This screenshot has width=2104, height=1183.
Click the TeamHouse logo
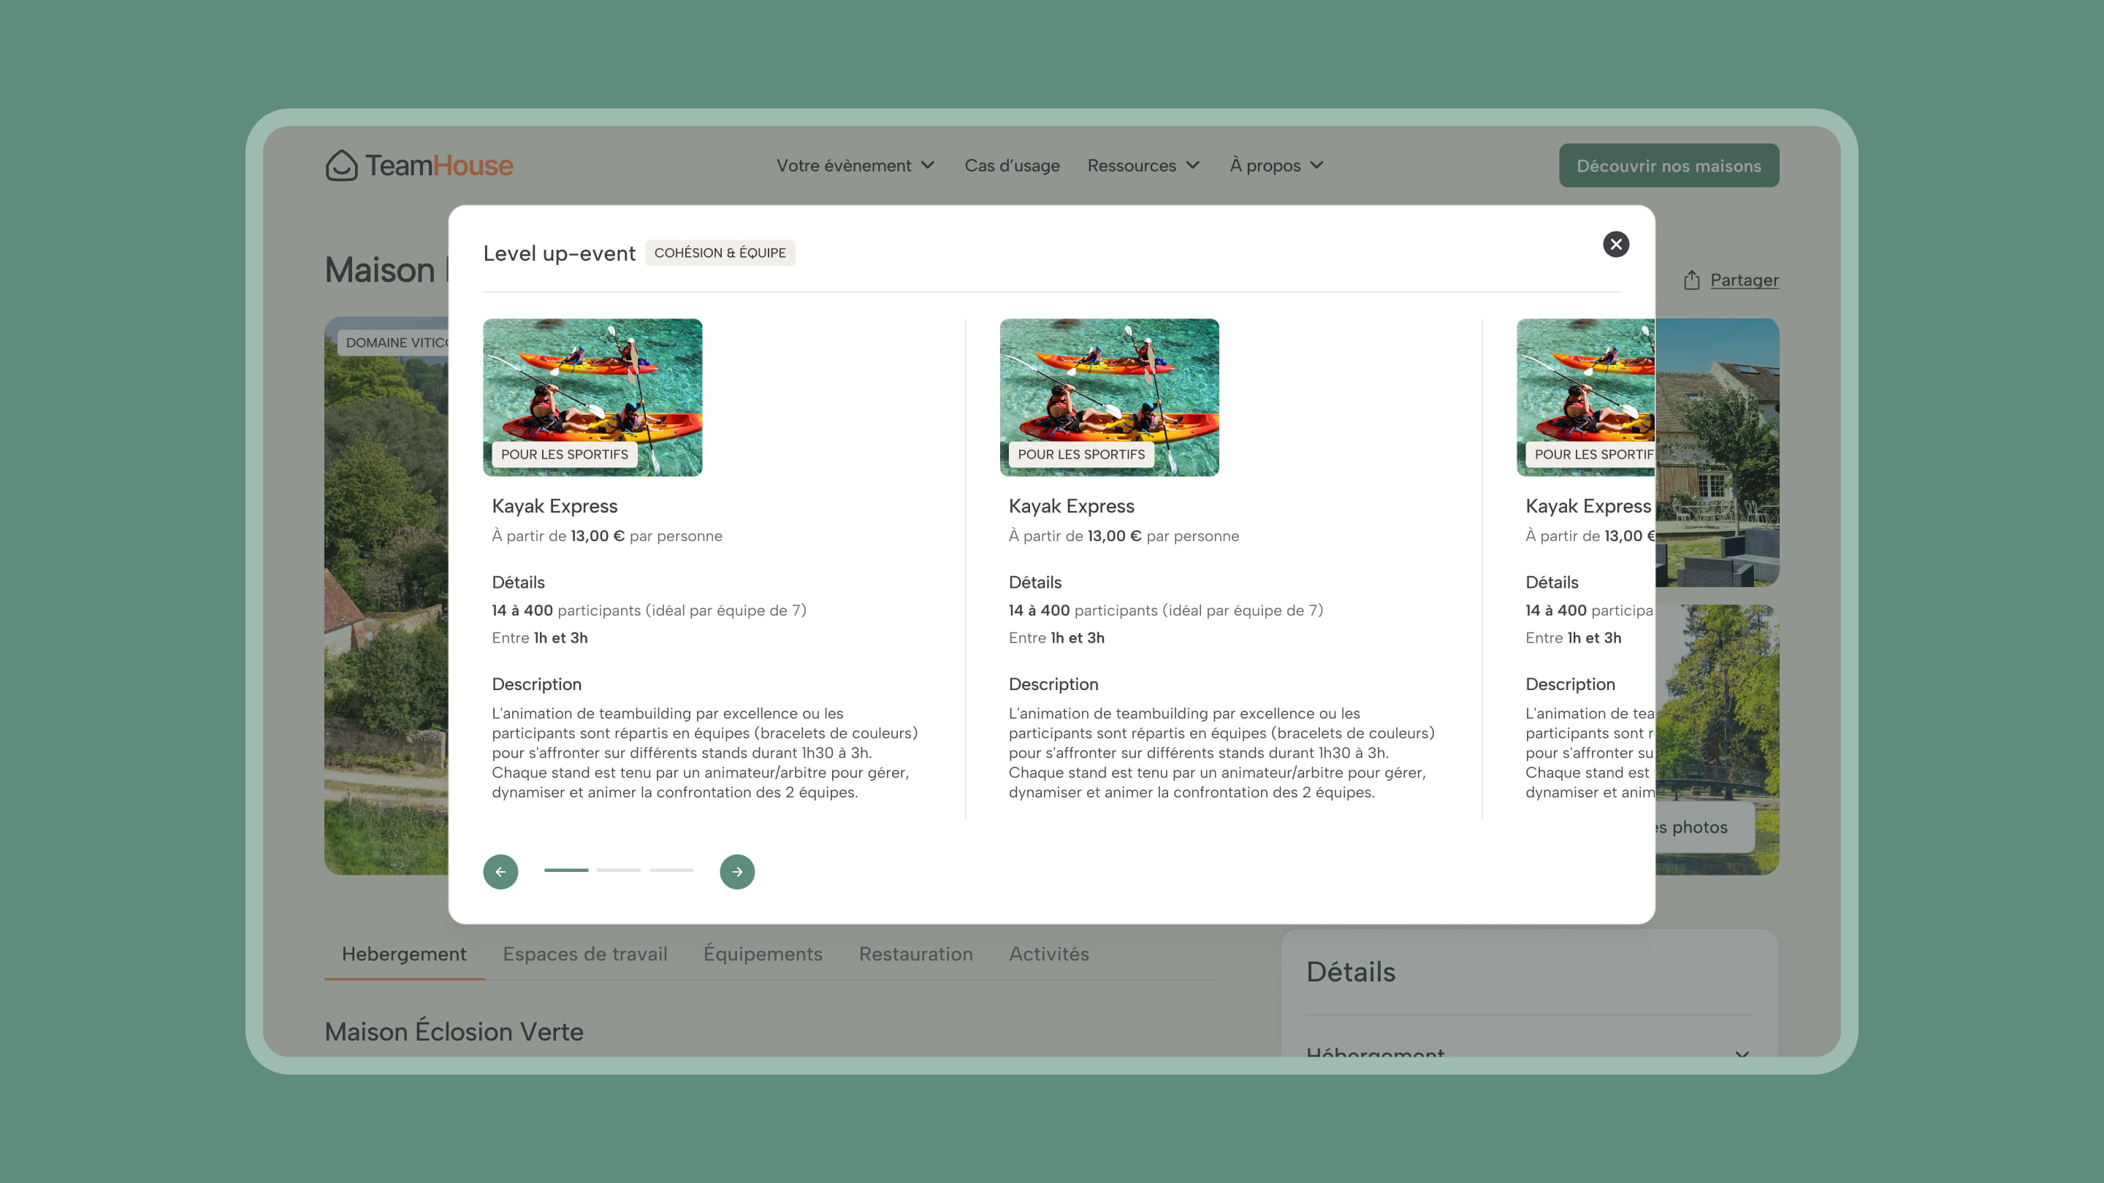coord(419,166)
